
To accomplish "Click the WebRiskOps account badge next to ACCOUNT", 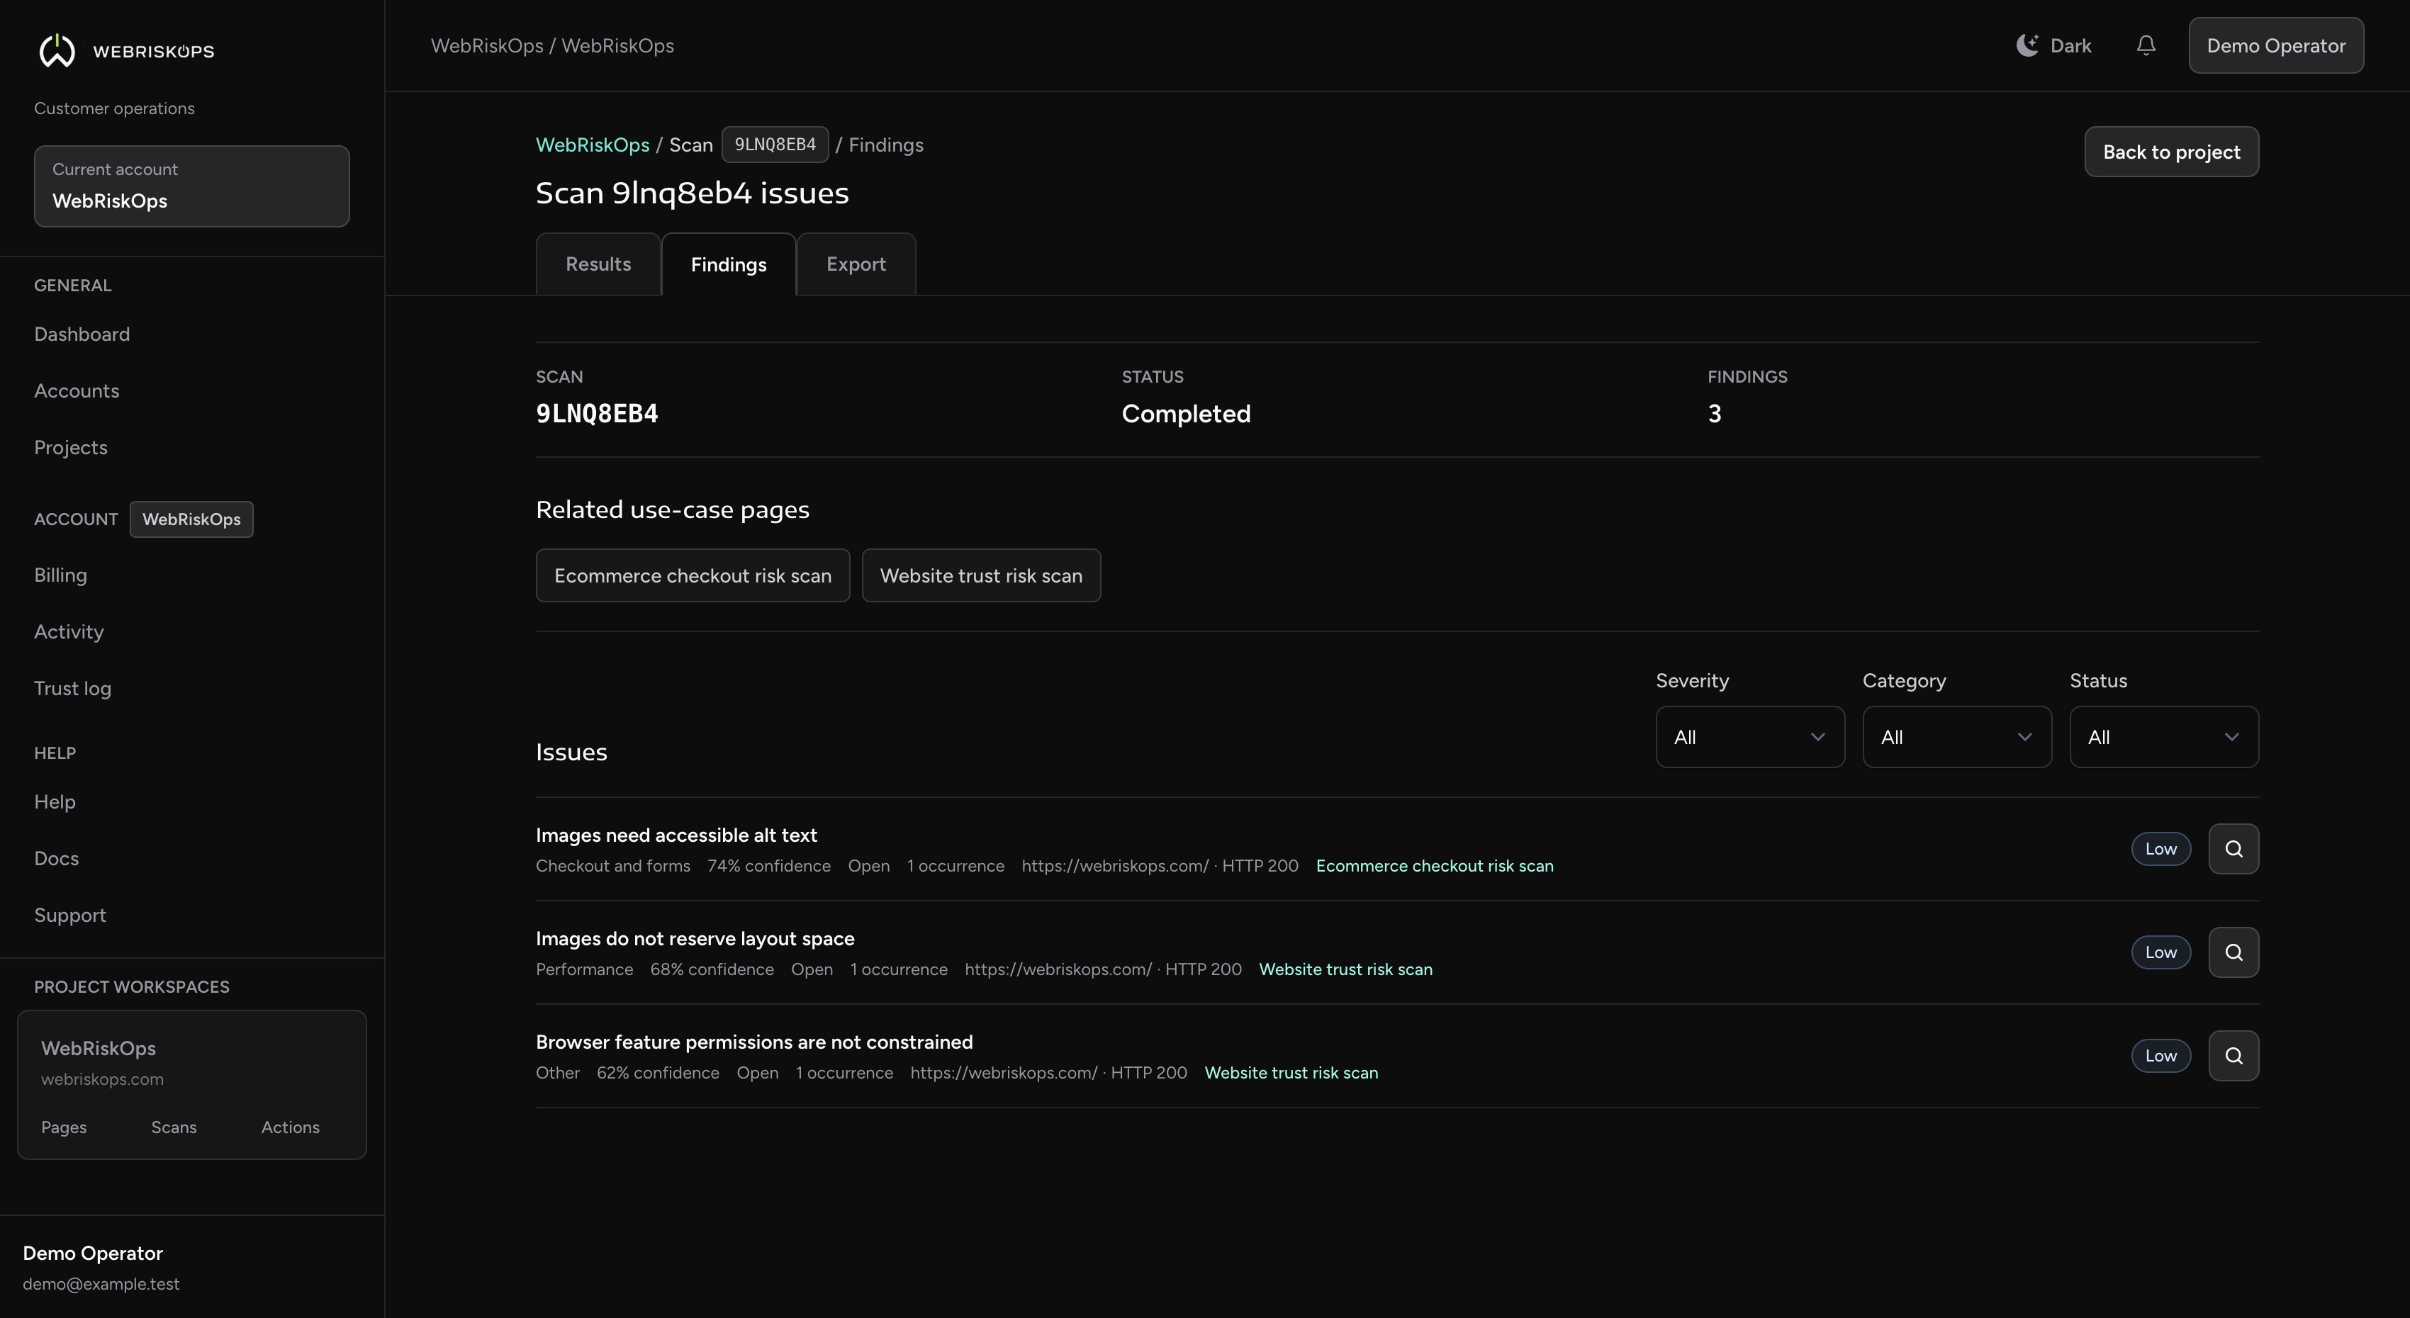I will coord(191,519).
